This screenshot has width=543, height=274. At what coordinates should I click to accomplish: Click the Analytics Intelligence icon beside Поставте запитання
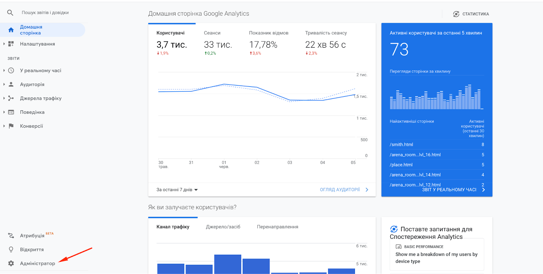(x=394, y=229)
